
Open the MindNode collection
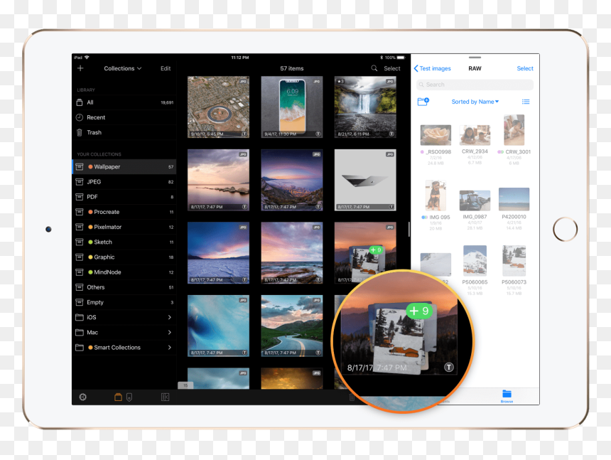[x=124, y=272]
